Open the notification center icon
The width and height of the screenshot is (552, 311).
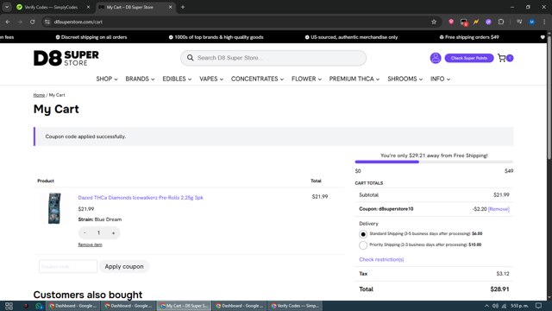tap(538, 306)
